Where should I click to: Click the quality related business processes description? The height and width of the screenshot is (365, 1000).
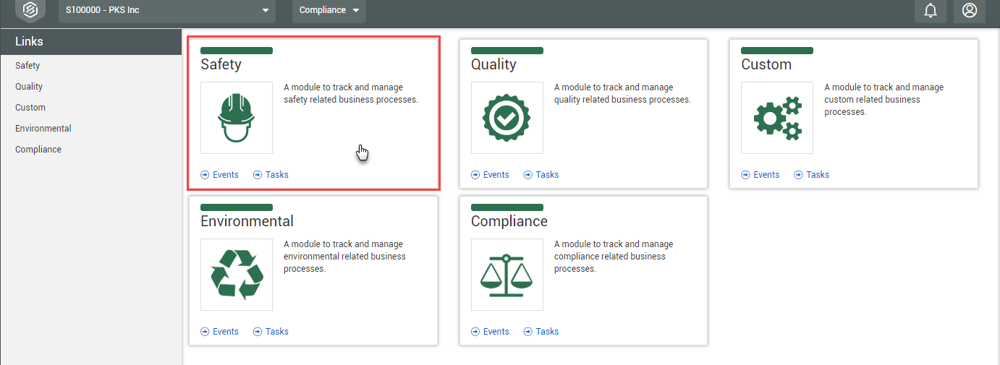pyautogui.click(x=622, y=93)
